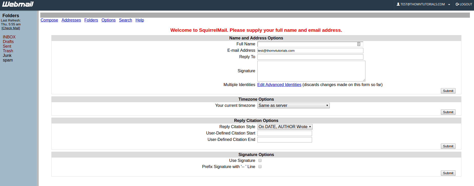Open the Reply Citation Style dropdown
The width and height of the screenshot is (474, 186).
[285, 127]
